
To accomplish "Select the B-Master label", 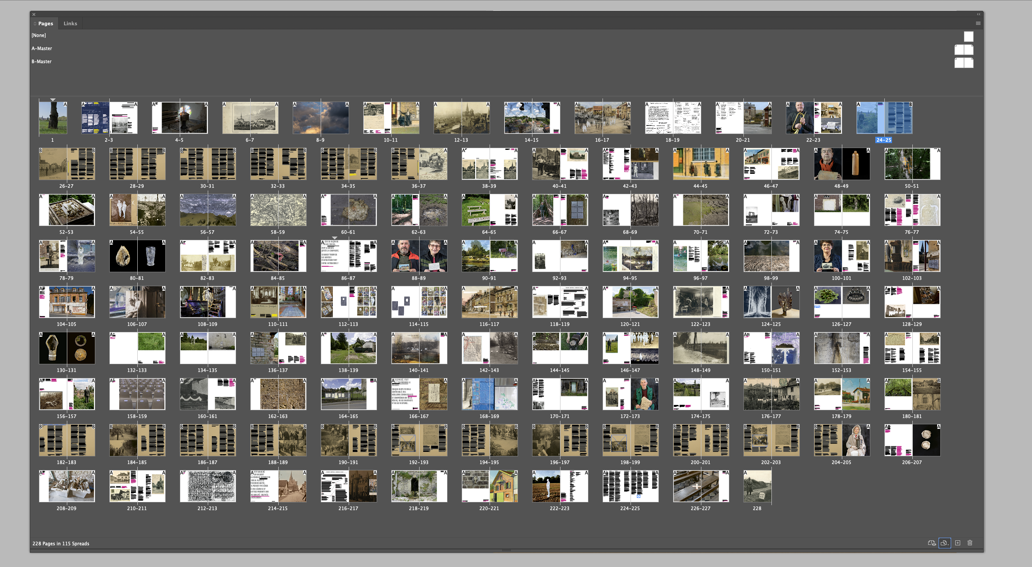I will [42, 61].
